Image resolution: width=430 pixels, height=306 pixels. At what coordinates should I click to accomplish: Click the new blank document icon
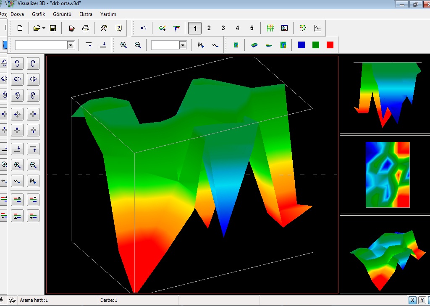pos(20,28)
